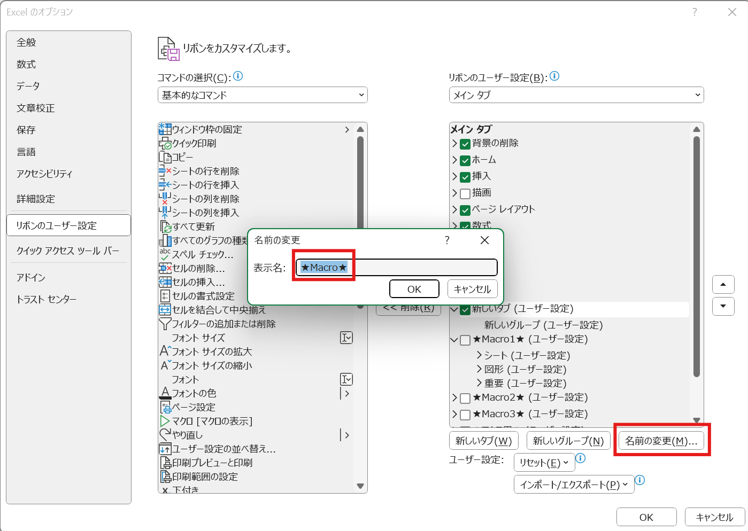
Task: Click the マクロ [マクロの表示] icon
Action: (x=165, y=421)
